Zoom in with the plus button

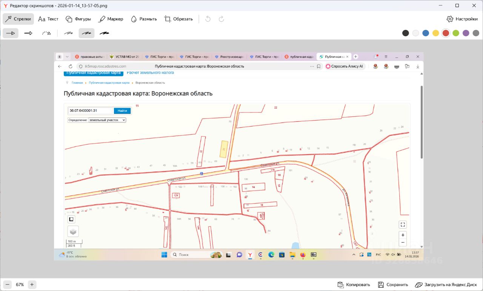[32, 285]
